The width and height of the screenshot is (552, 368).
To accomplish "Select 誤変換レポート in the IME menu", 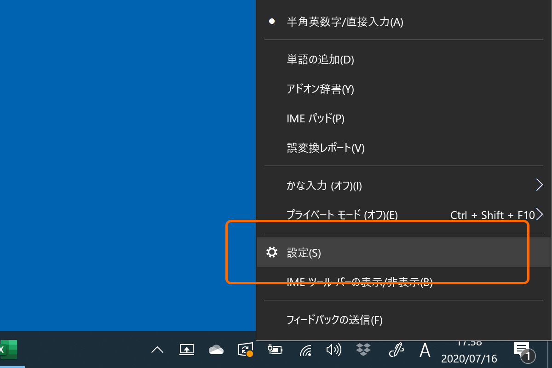I will click(x=326, y=148).
